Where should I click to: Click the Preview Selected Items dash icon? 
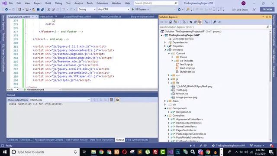(x=219, y=22)
